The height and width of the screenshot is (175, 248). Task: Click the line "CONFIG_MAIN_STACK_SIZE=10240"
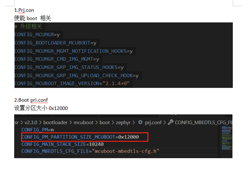63,144
